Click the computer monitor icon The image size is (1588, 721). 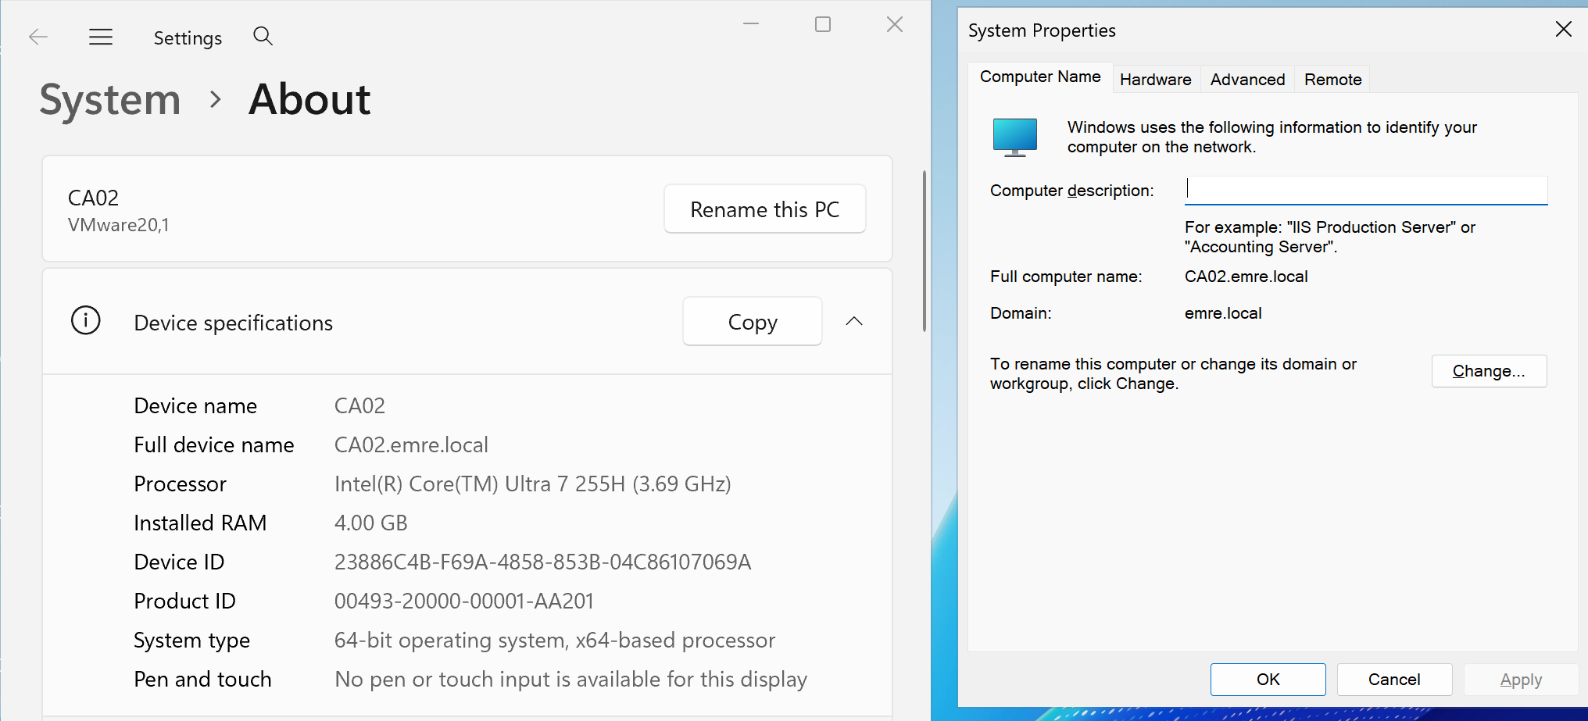point(1014,137)
